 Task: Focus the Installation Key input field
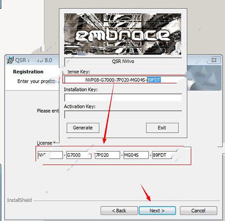point(123,98)
